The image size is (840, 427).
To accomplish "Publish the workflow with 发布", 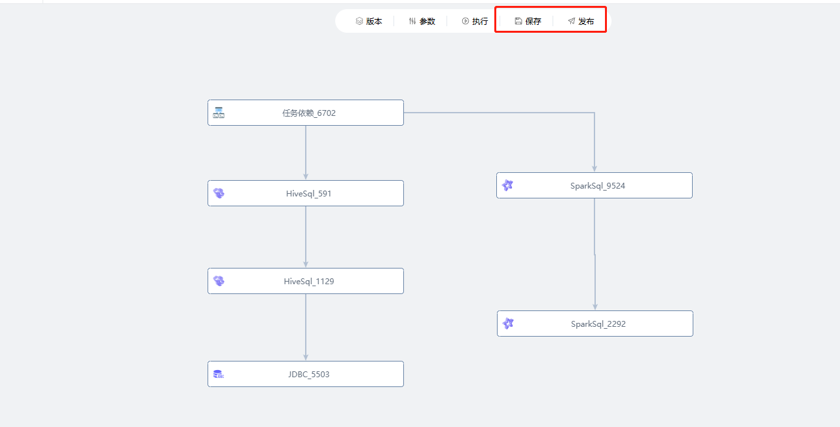I will pos(581,21).
